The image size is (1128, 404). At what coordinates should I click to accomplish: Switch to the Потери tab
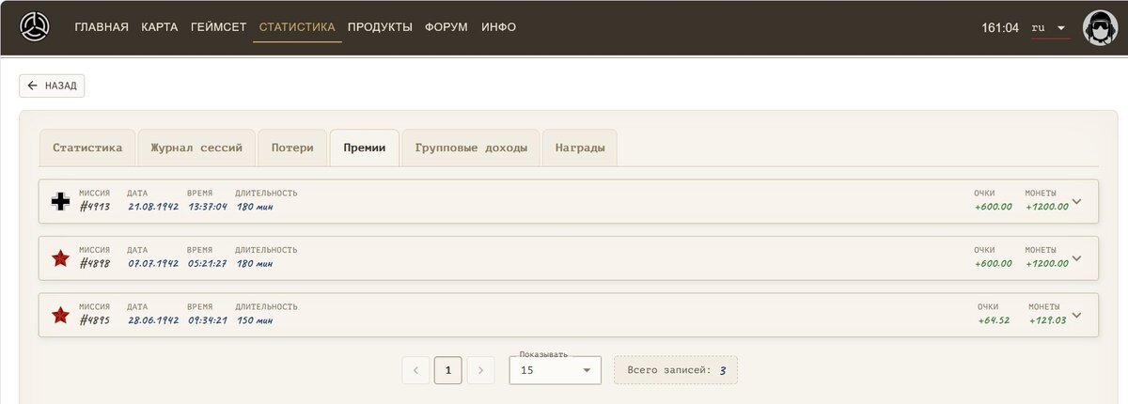[292, 148]
